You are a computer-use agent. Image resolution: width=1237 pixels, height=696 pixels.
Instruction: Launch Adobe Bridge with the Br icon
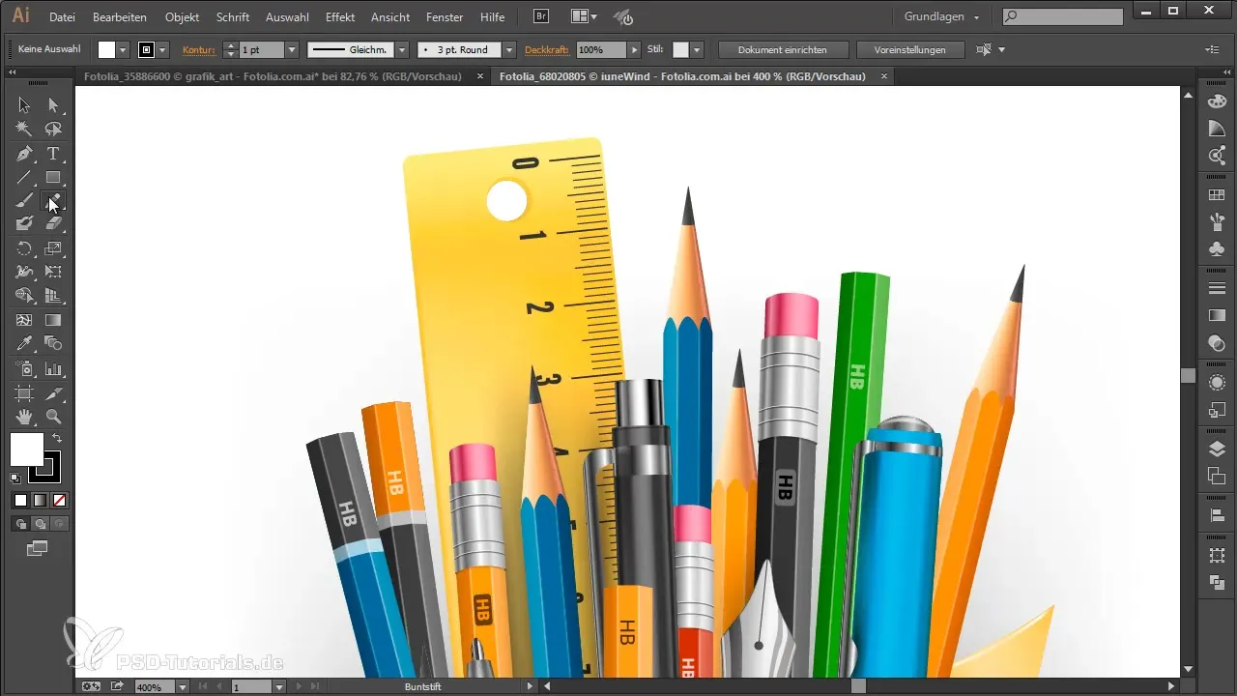tap(542, 16)
